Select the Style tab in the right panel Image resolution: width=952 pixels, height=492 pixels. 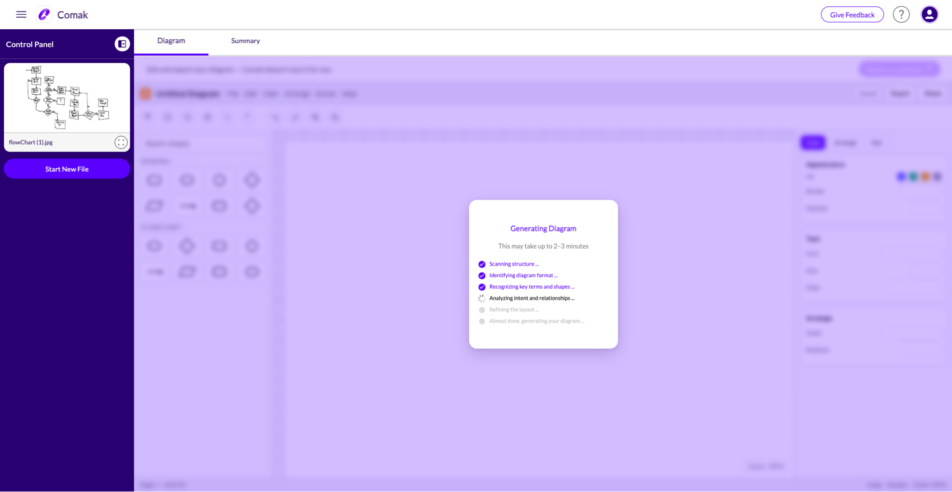tap(812, 142)
